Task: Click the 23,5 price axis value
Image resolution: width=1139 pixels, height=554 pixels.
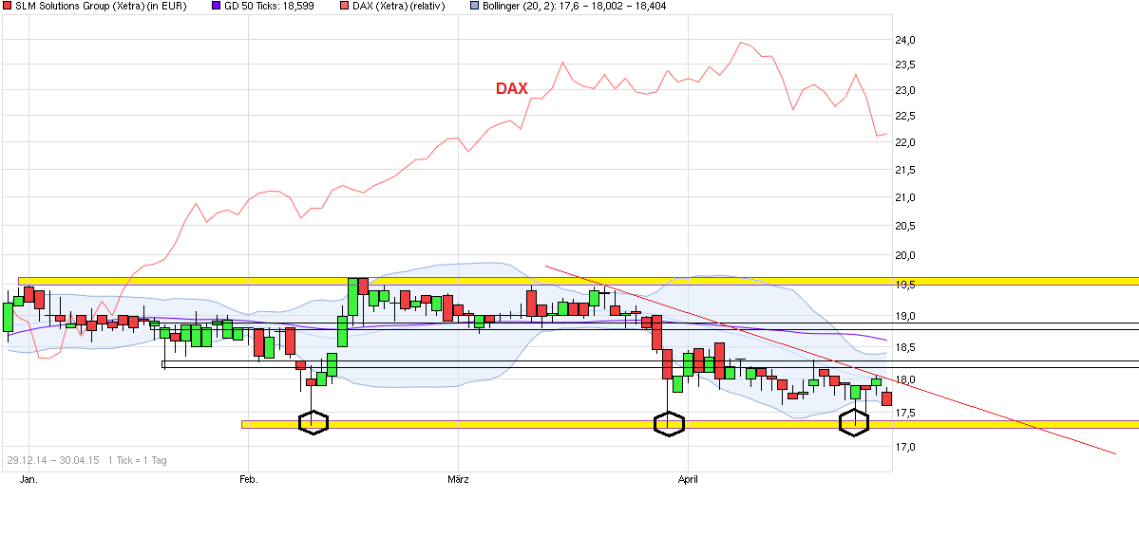Action: tap(906, 65)
